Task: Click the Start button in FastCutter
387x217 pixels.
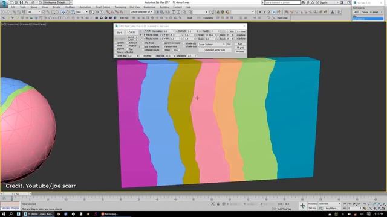Action: [x=120, y=33]
